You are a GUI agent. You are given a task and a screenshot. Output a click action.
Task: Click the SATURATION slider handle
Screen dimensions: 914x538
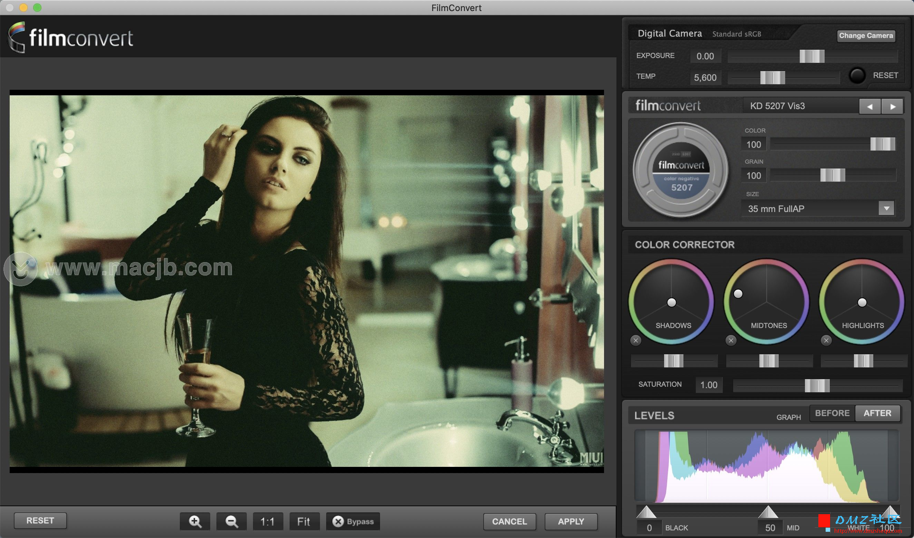coord(817,386)
